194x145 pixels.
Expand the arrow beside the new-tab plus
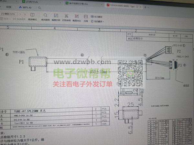pyautogui.click(x=148, y=7)
